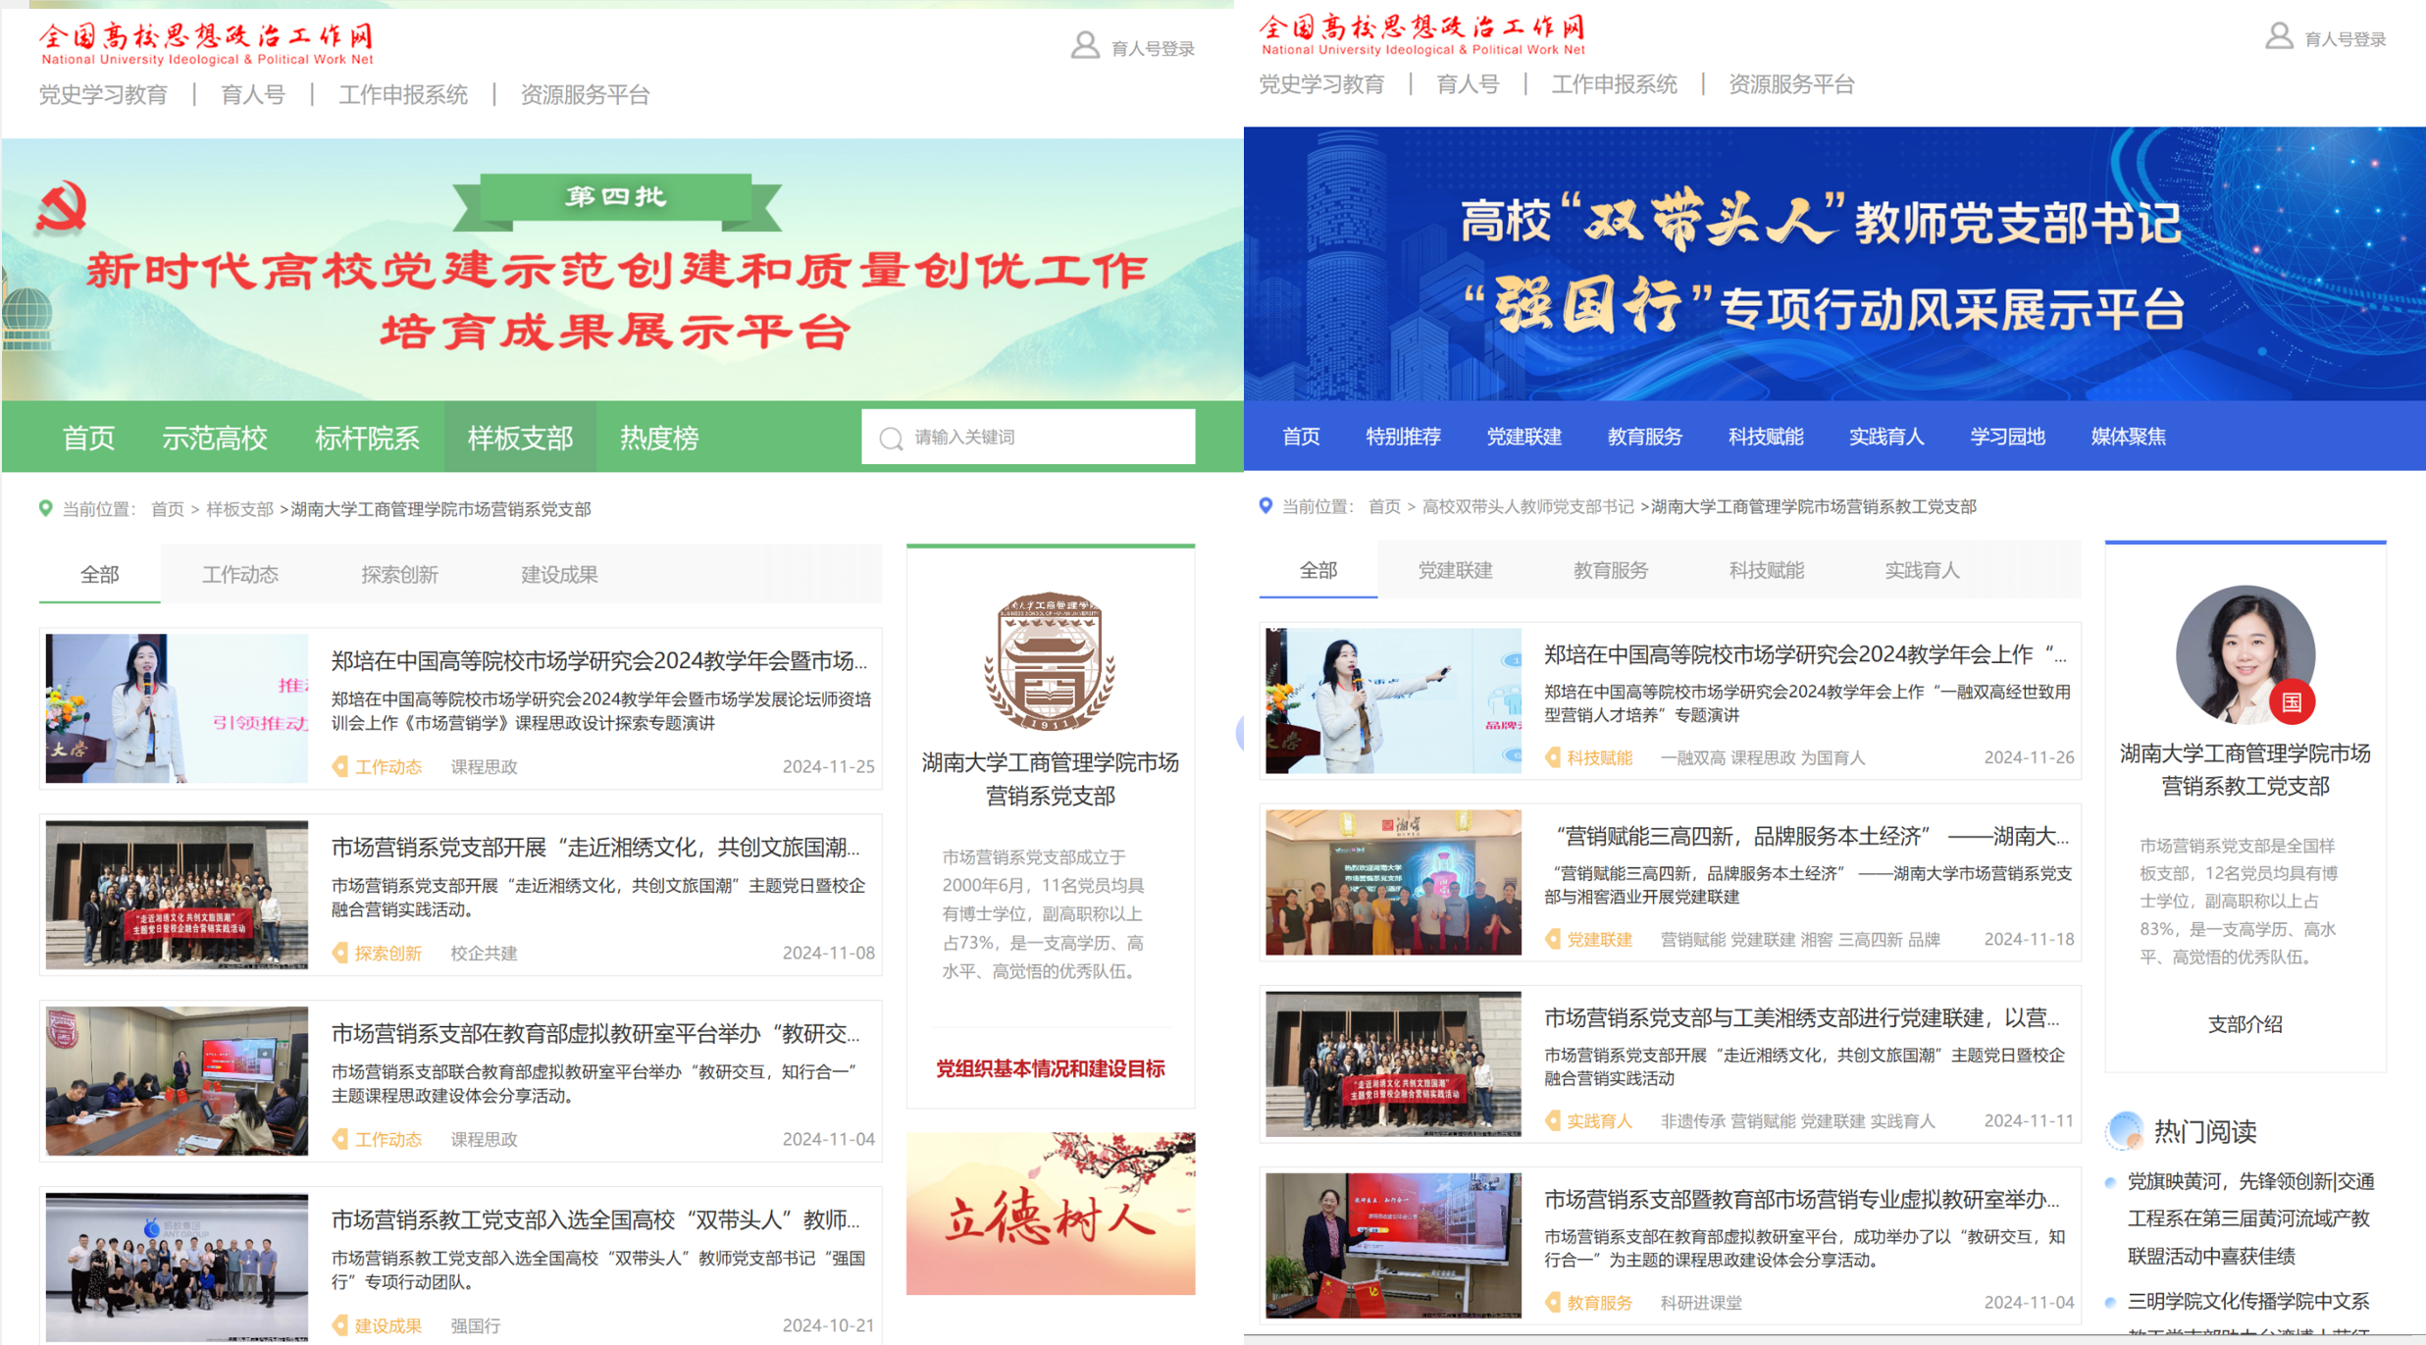Click 党组织基本情况和建设目标 red link
Screen dimensions: 2426x1345
pyautogui.click(x=1050, y=1068)
